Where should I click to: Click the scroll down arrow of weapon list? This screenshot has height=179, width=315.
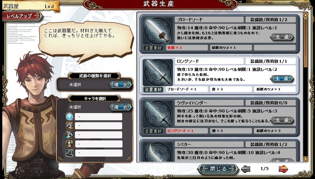tap(305, 159)
